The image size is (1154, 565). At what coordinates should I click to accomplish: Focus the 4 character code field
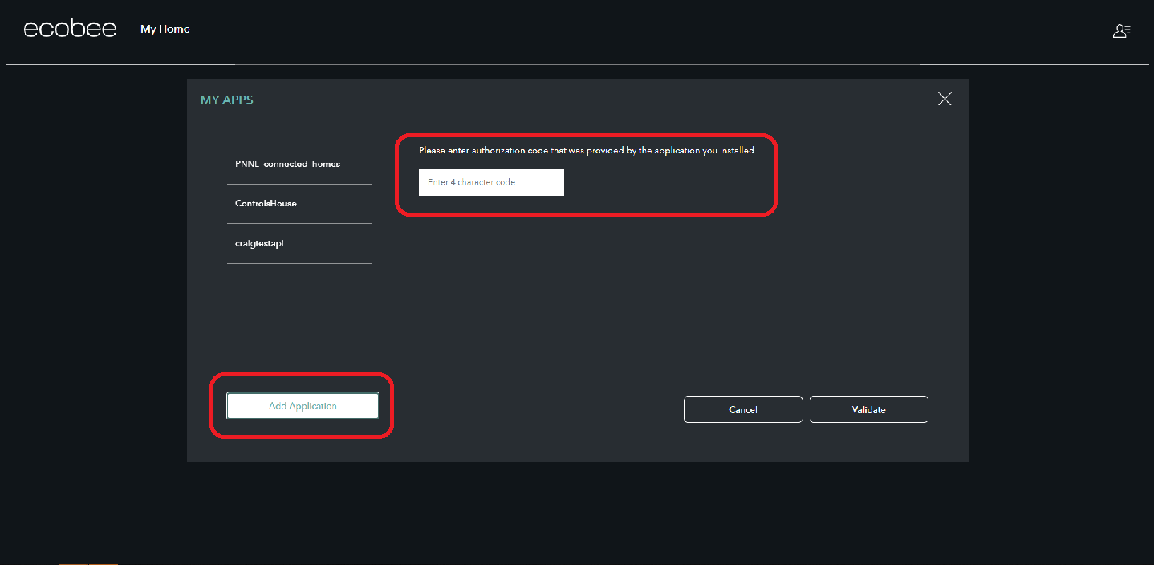click(x=491, y=182)
